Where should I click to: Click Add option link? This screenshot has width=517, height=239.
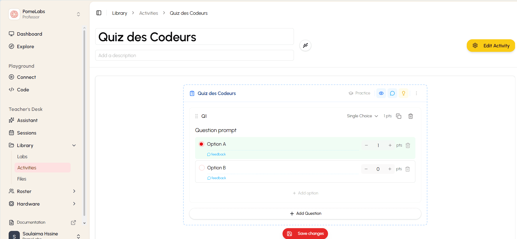(305, 193)
